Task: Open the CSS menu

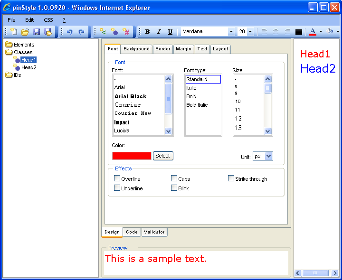Action: (x=48, y=20)
